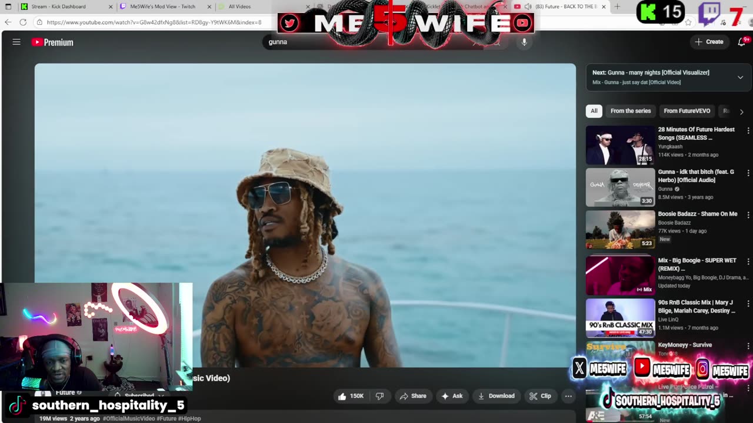The height and width of the screenshot is (423, 753).
Task: Expand the Next up playlist panel chevron
Action: click(x=740, y=77)
